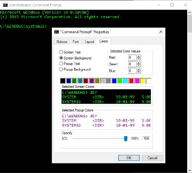The width and height of the screenshot is (192, 173).
Task: Pick the white color swatch
Action: 149,81
